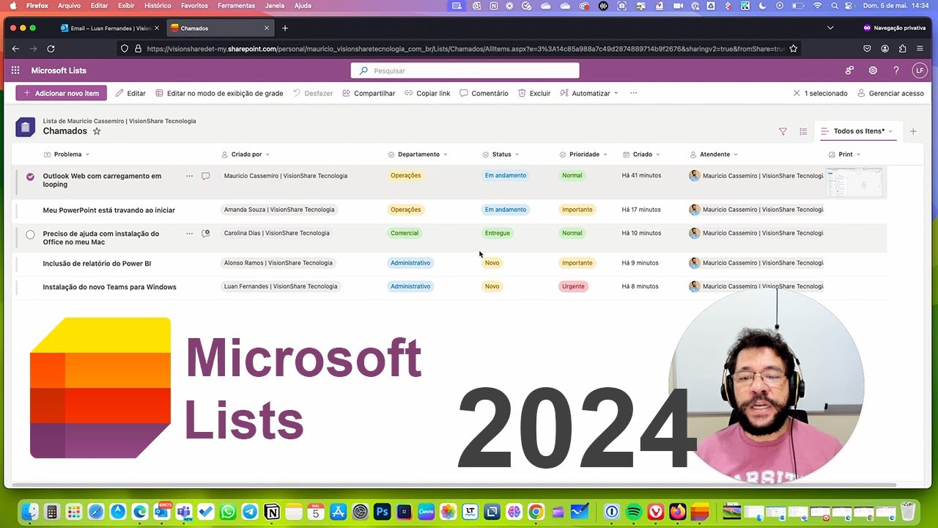
Task: Open the Histórico menu
Action: 158,5
